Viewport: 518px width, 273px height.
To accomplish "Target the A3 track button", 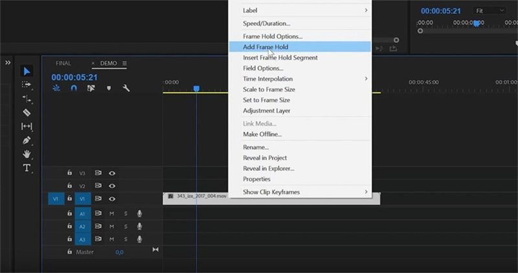I will [83, 239].
